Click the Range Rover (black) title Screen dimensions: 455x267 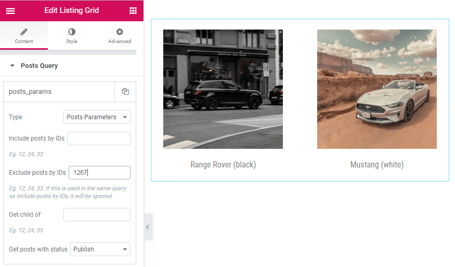223,164
